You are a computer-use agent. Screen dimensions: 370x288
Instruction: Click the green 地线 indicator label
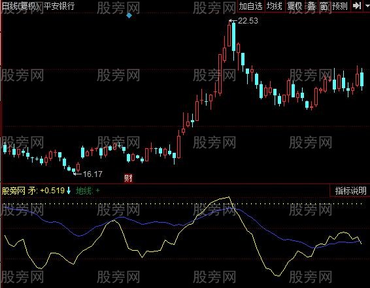(84, 191)
